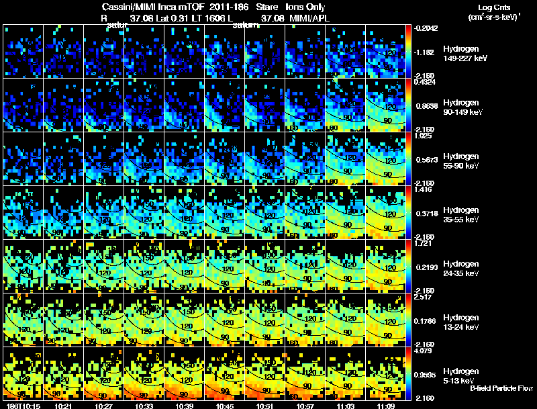Open the 35-55 keV panel at 10:39
This screenshot has width=537, height=409.
click(x=184, y=212)
